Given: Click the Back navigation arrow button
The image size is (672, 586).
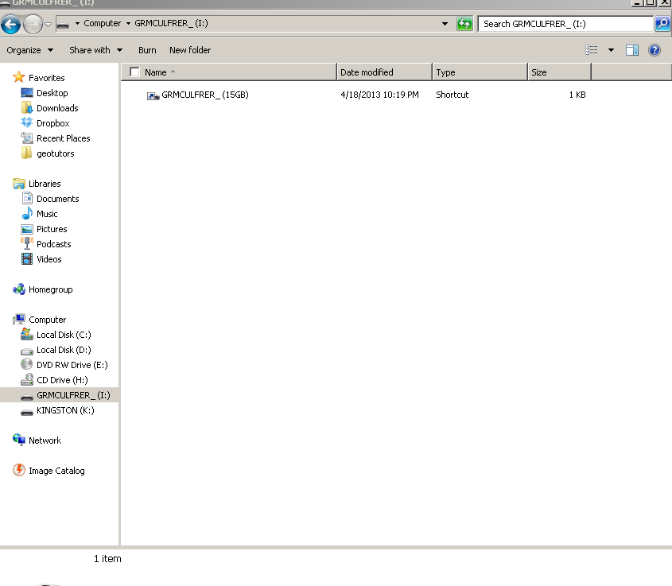Looking at the screenshot, I should coord(11,24).
